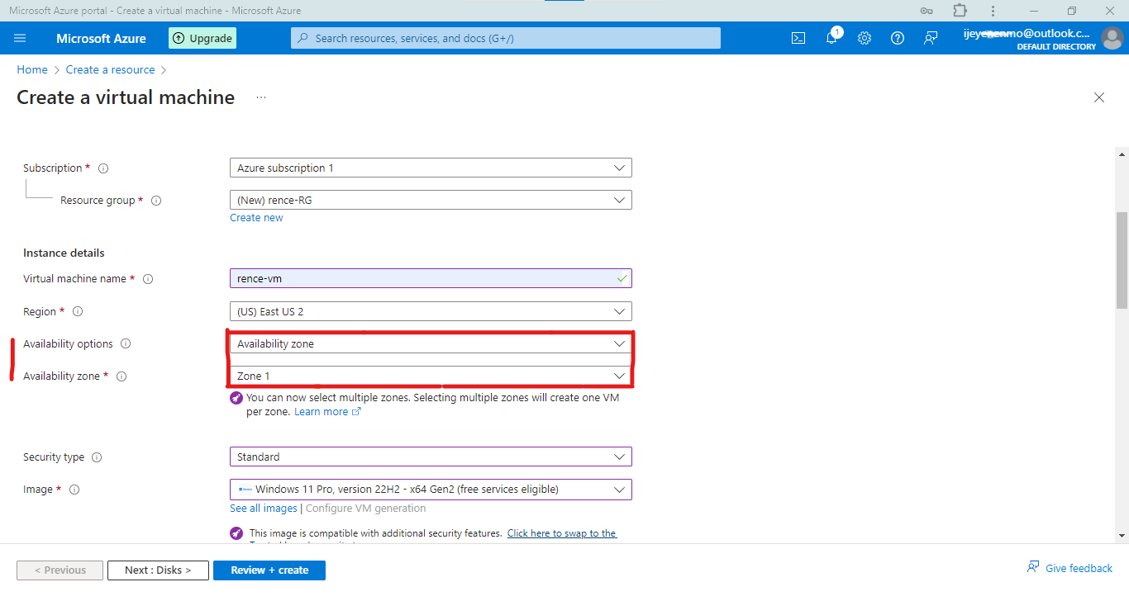Show info tooltip for Region
Viewport: 1129px width, 601px height.
[x=78, y=312]
